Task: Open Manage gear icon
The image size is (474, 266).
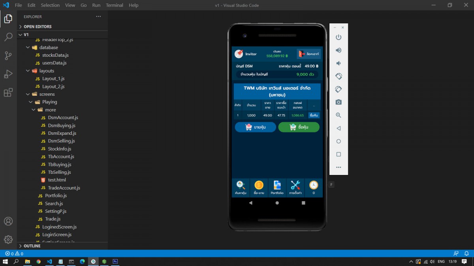Action: tap(8, 239)
